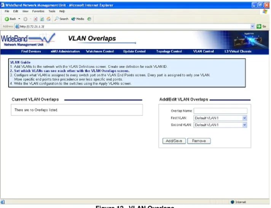Image resolution: width=271 pixels, height=208 pixels.
Task: Open VLAN Control navigation item
Action: [x=203, y=51]
